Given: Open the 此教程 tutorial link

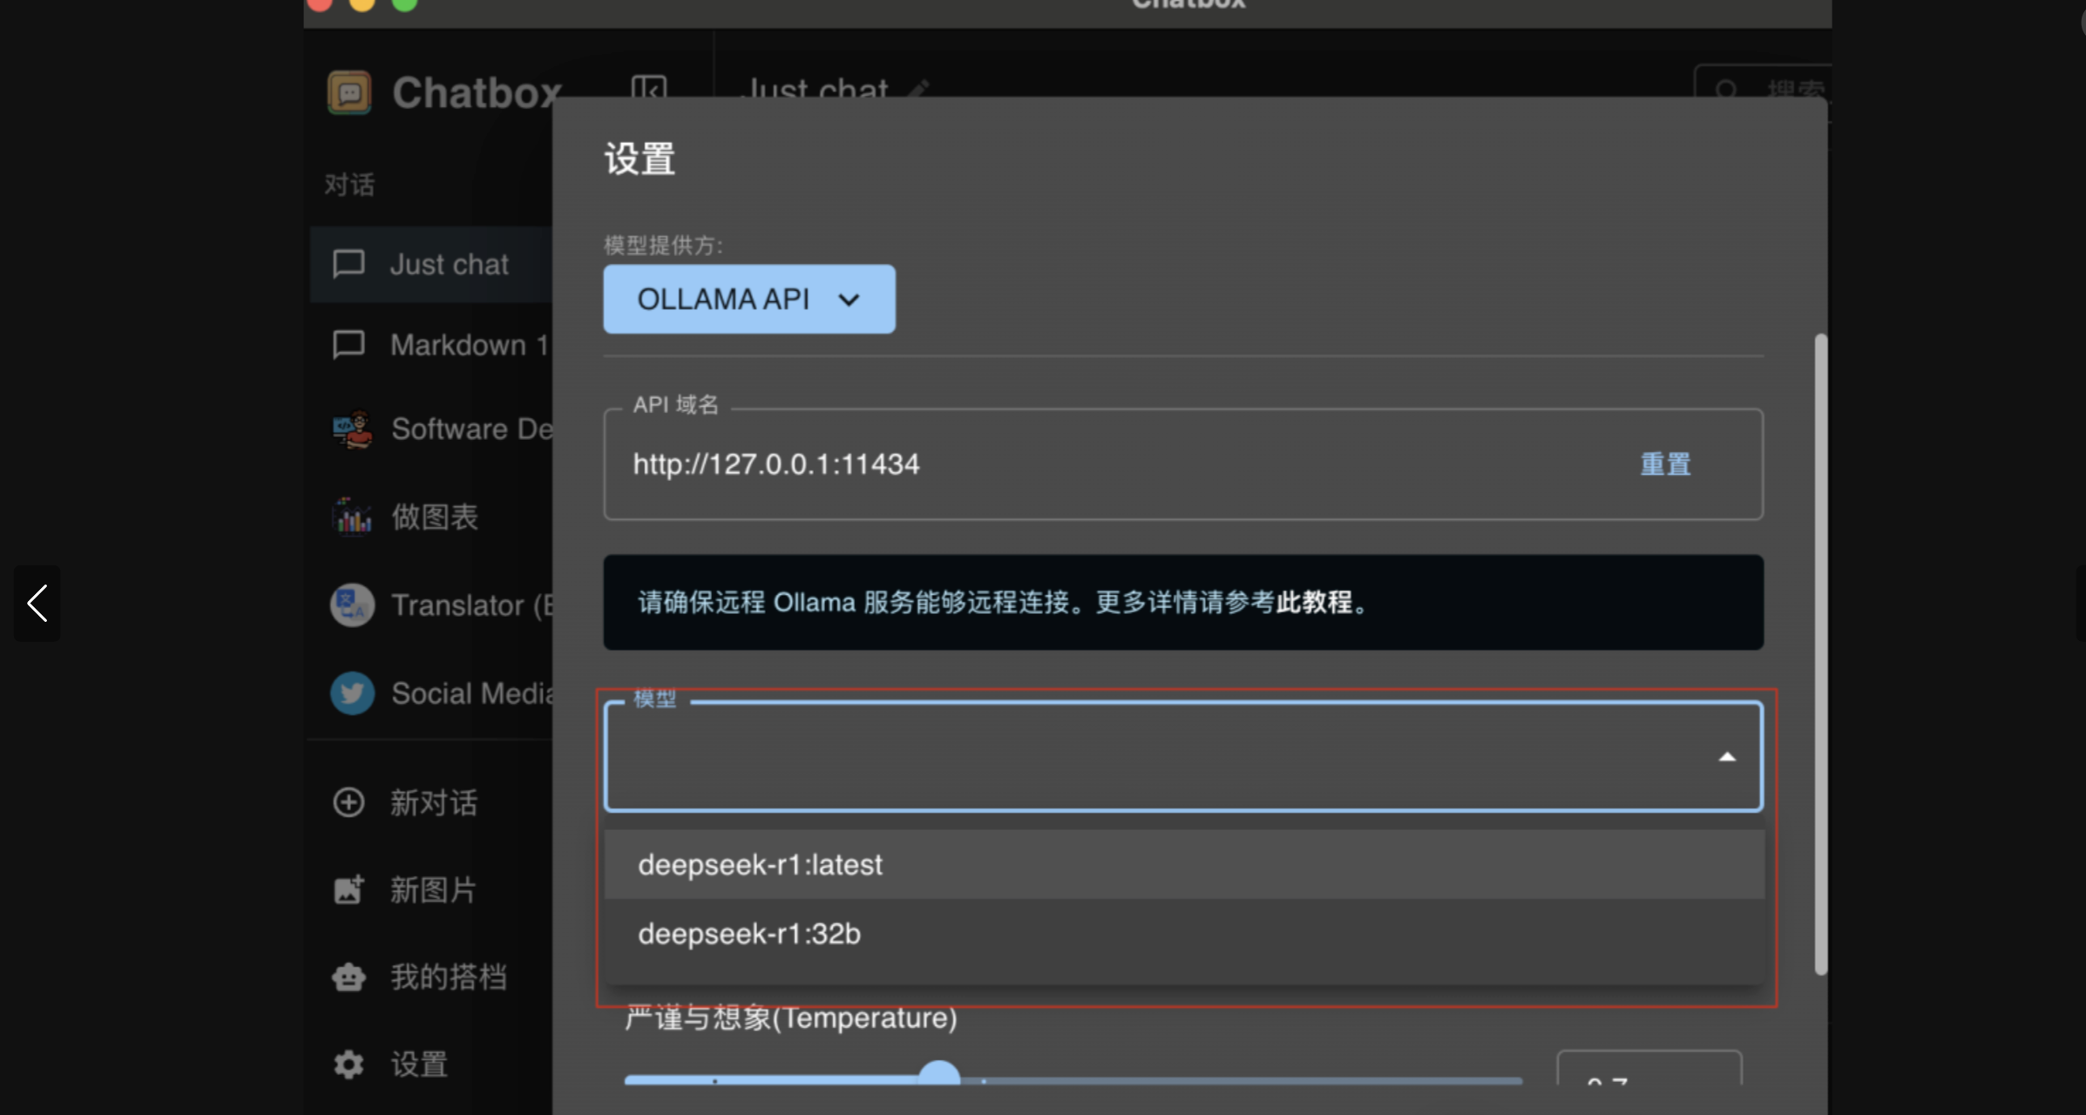Looking at the screenshot, I should (1316, 602).
